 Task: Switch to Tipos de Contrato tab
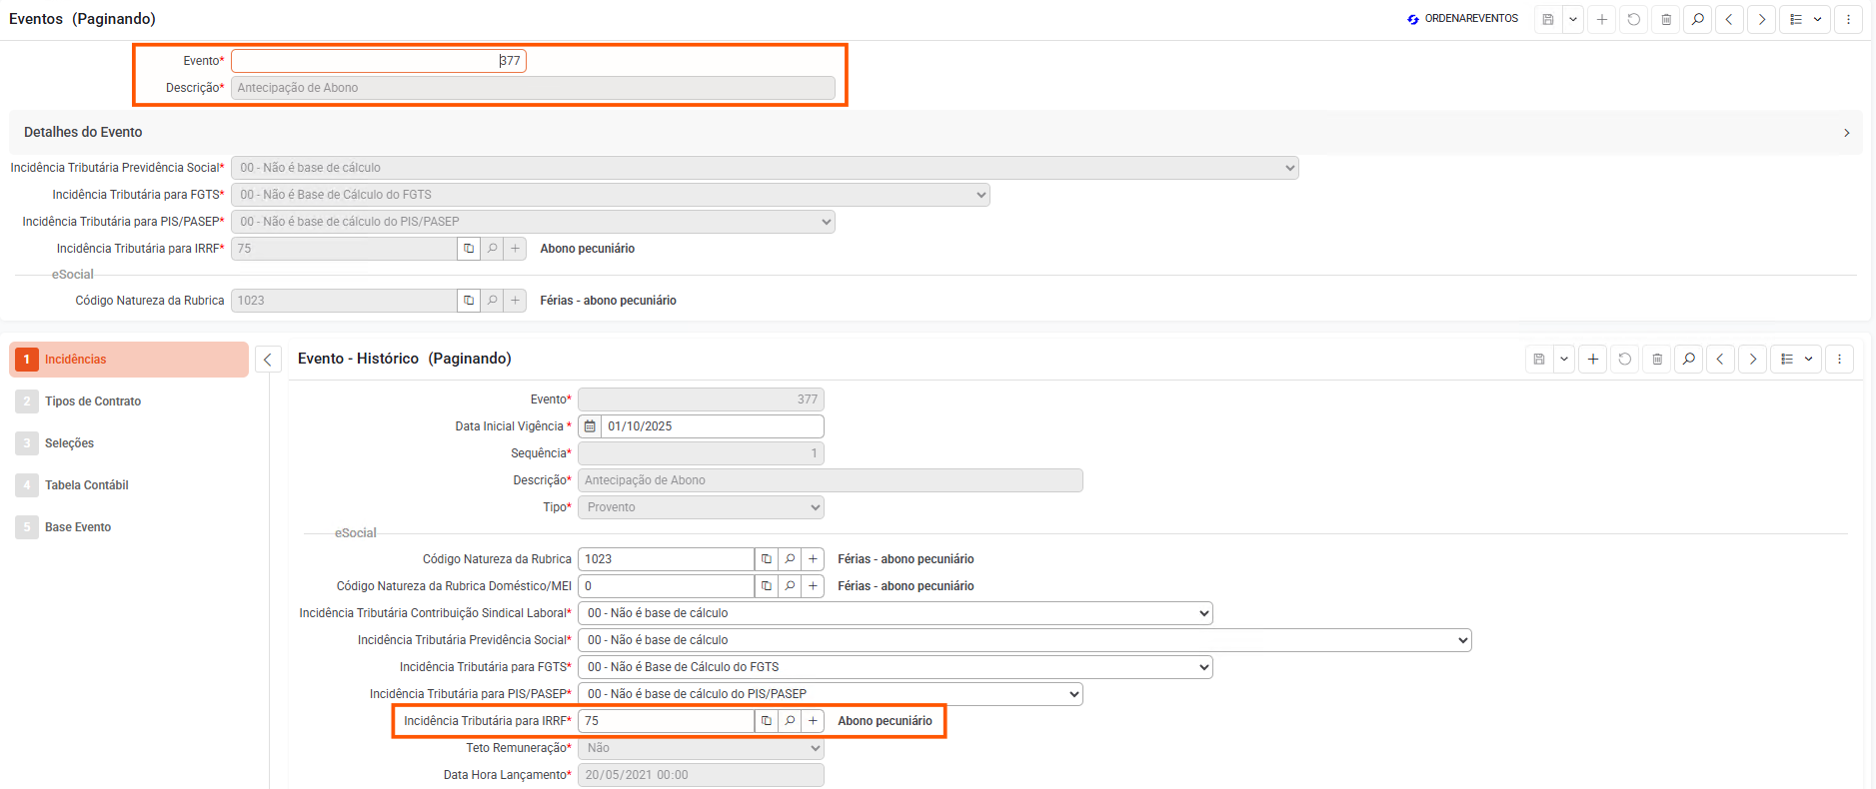[93, 401]
